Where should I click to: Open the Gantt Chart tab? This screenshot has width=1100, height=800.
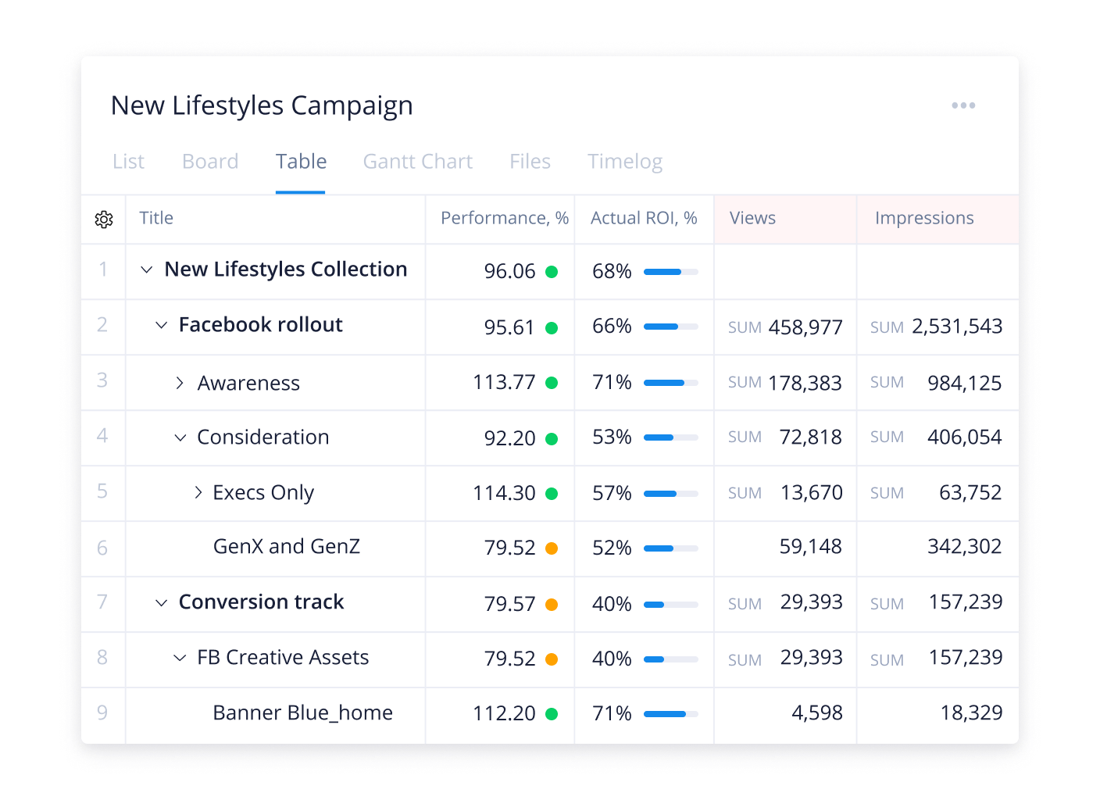pyautogui.click(x=417, y=161)
